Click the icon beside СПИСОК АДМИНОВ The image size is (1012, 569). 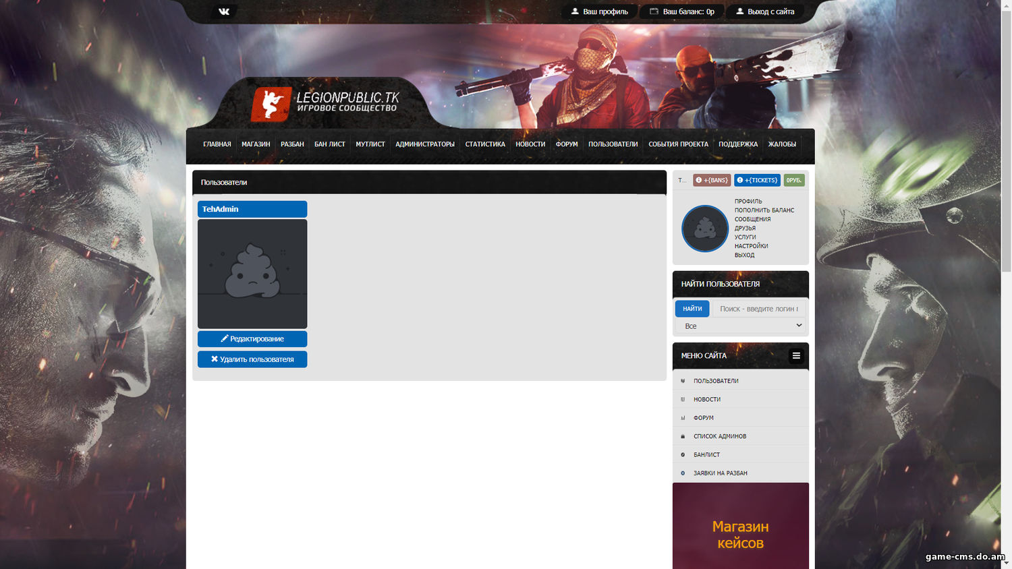[x=683, y=436]
